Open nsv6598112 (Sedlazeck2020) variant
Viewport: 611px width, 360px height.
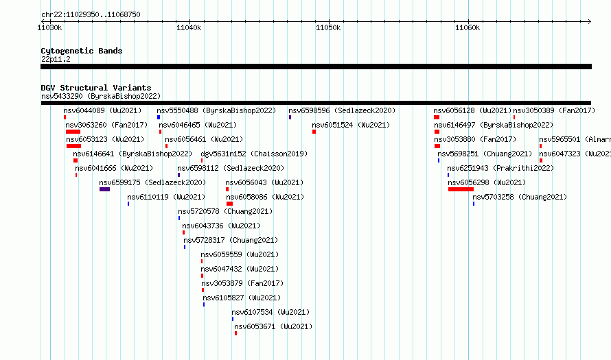click(231, 168)
